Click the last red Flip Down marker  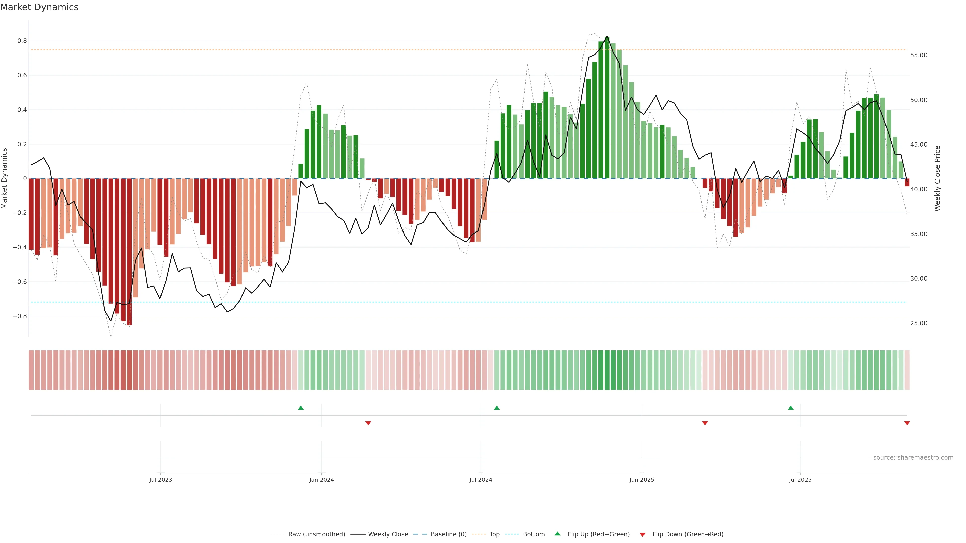coord(907,423)
